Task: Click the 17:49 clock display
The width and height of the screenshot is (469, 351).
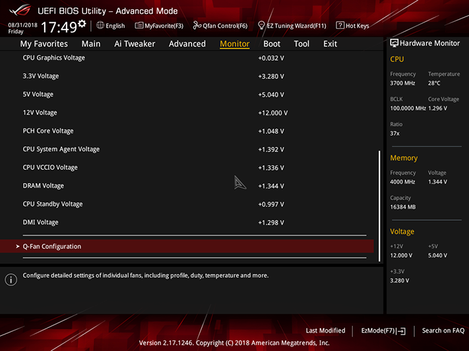Action: coord(59,27)
